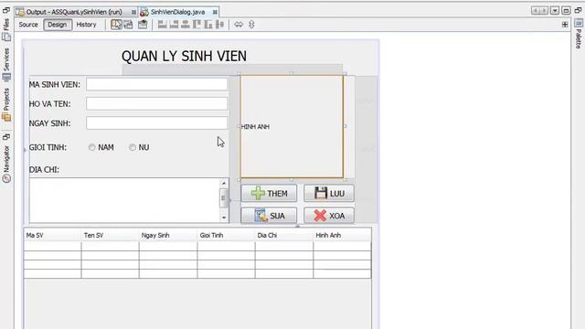
Task: Select the HINH ANH image label
Action: (x=292, y=127)
